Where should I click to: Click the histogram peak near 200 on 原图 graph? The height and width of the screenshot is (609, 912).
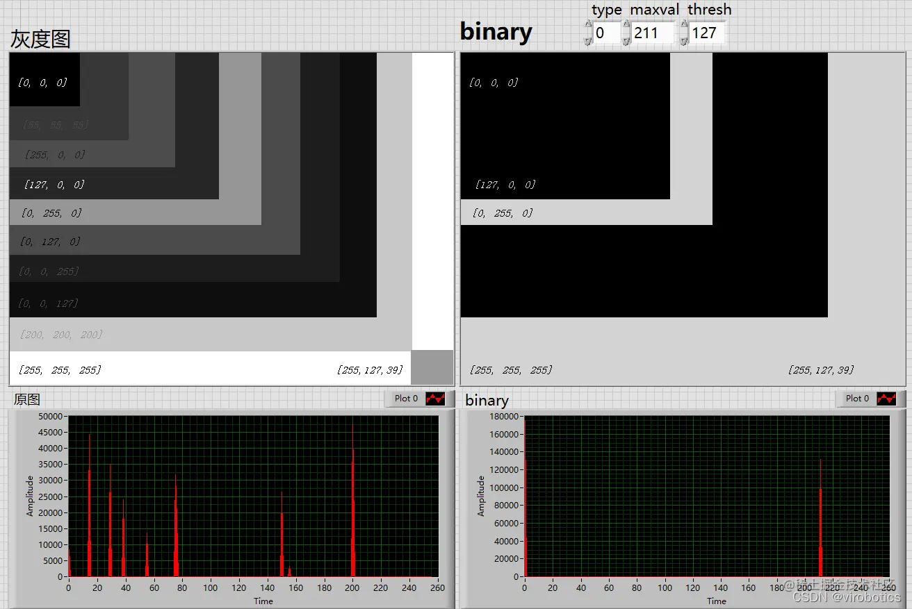pos(353,500)
